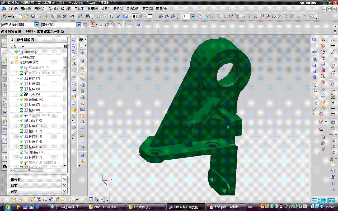Switch to 支架.pdf Adobe taskbar button
Screen dimensions: 338x211
pyautogui.click(x=225, y=207)
